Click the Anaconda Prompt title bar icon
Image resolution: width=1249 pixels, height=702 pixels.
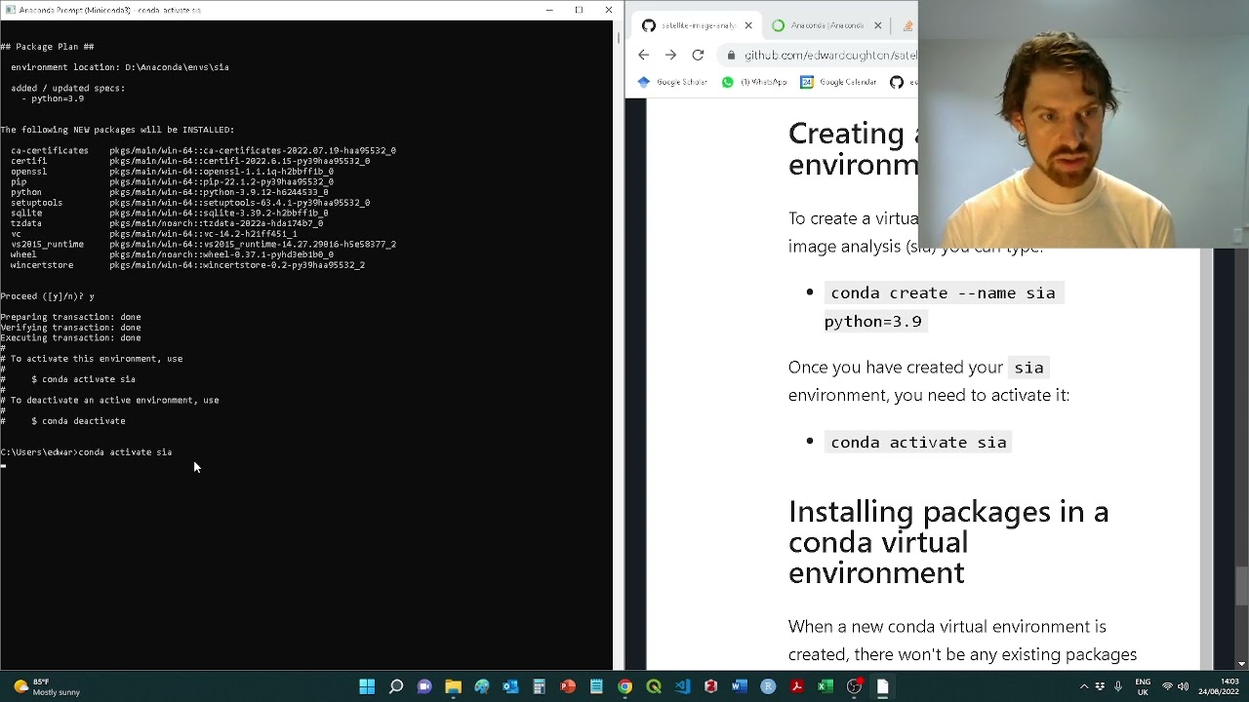click(x=11, y=10)
